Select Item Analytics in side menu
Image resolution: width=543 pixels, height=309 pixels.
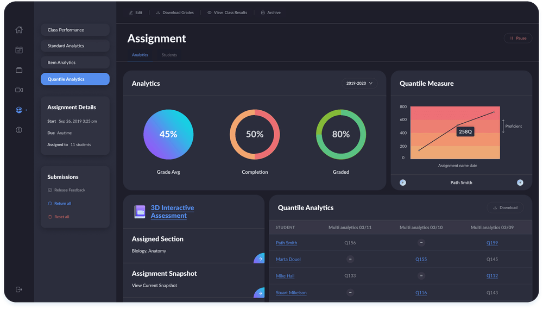75,62
